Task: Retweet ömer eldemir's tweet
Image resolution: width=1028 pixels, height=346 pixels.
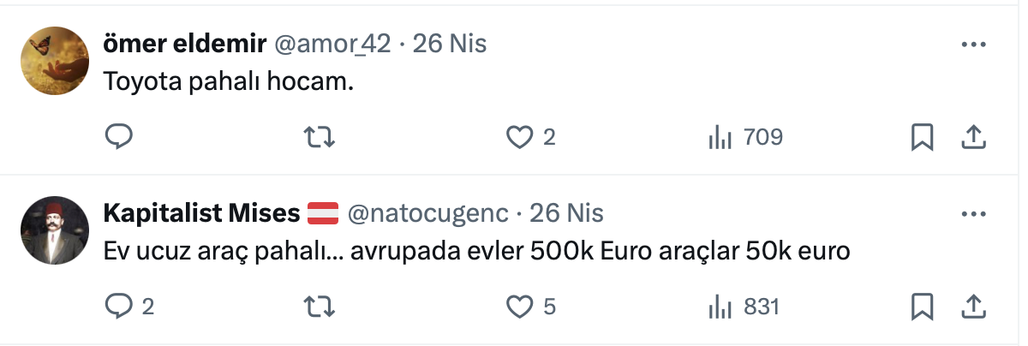Action: coord(320,137)
